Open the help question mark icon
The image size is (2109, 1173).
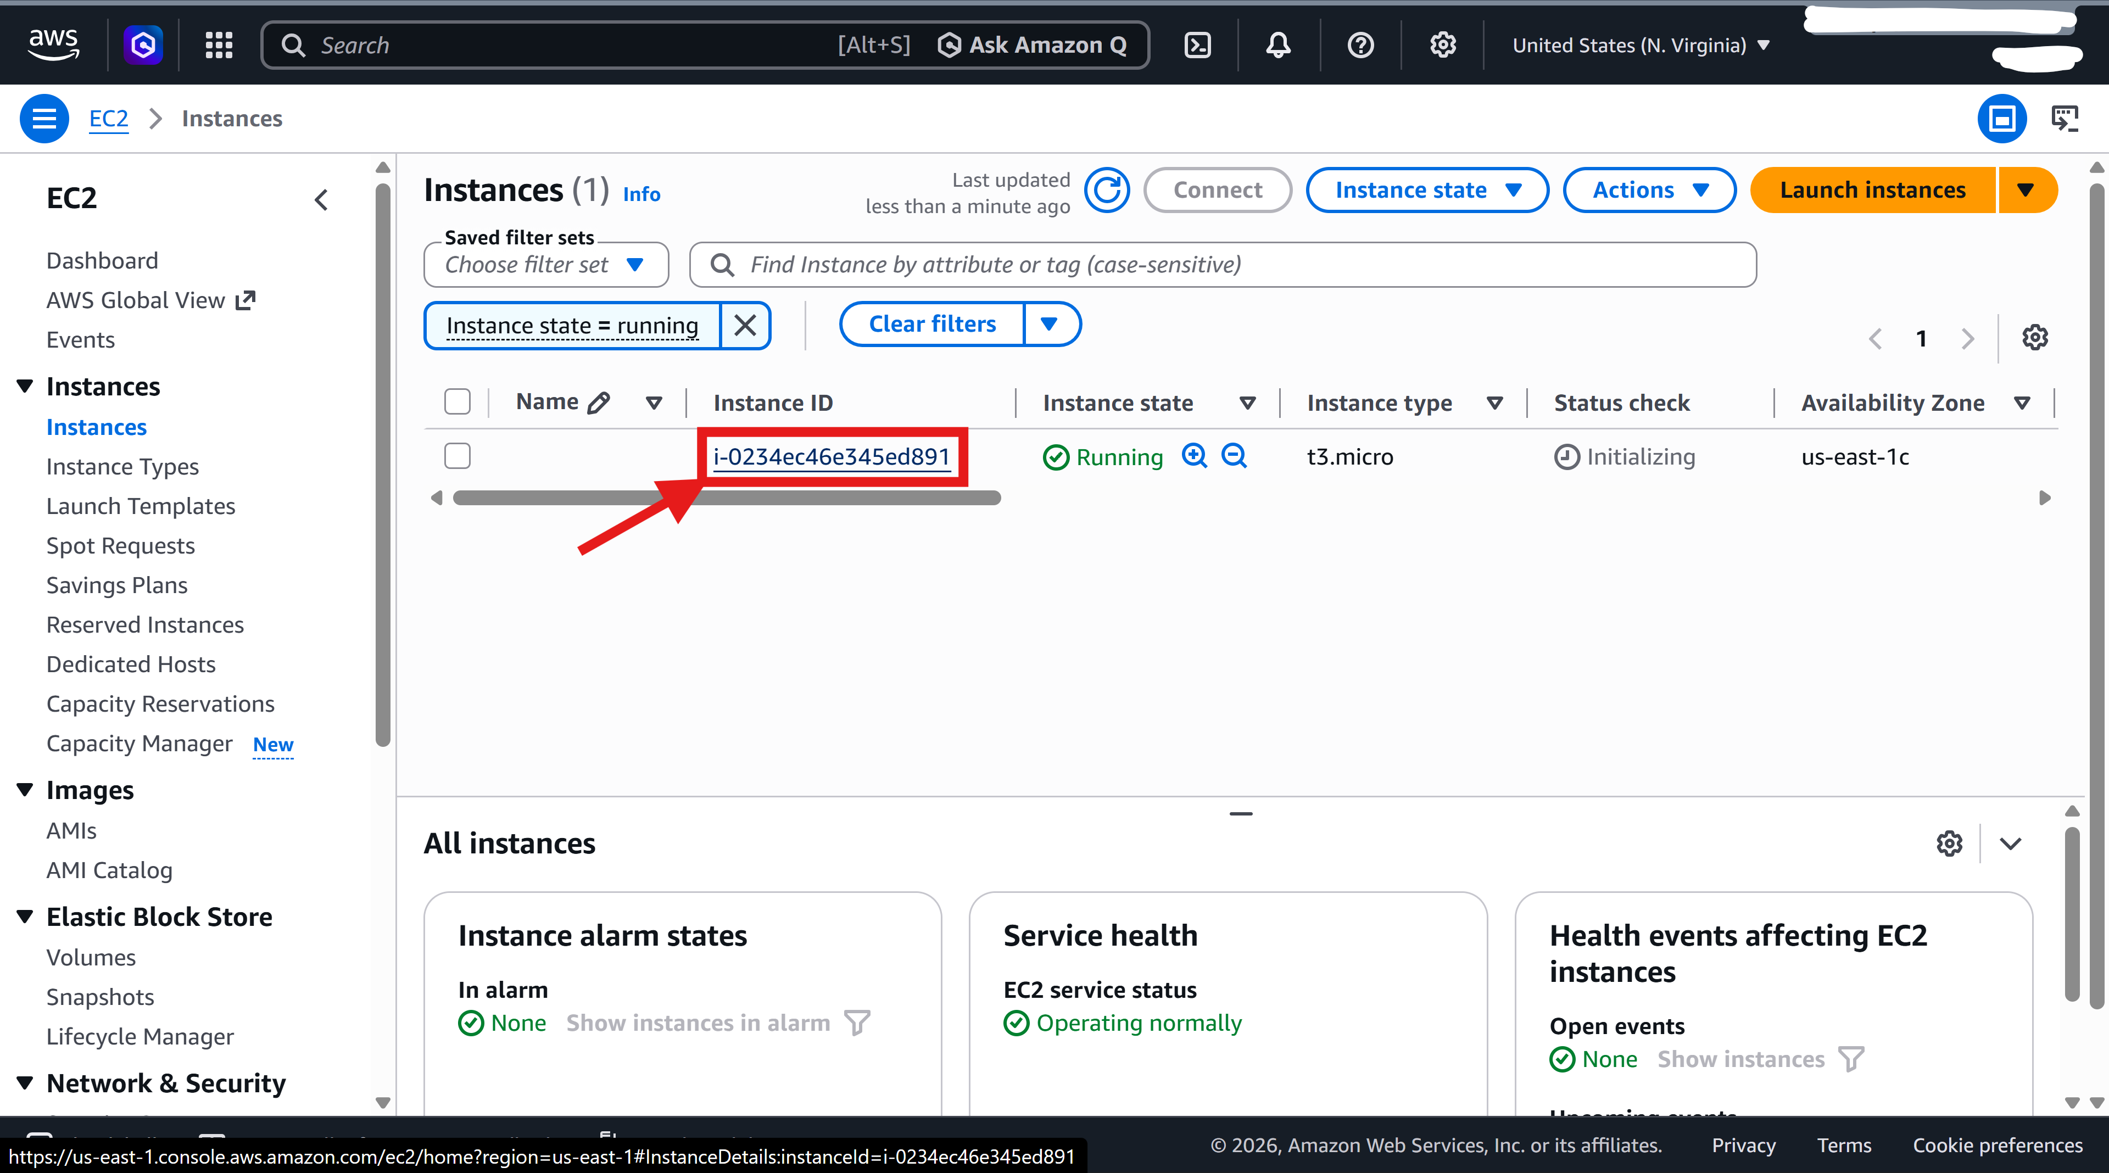[1360, 44]
